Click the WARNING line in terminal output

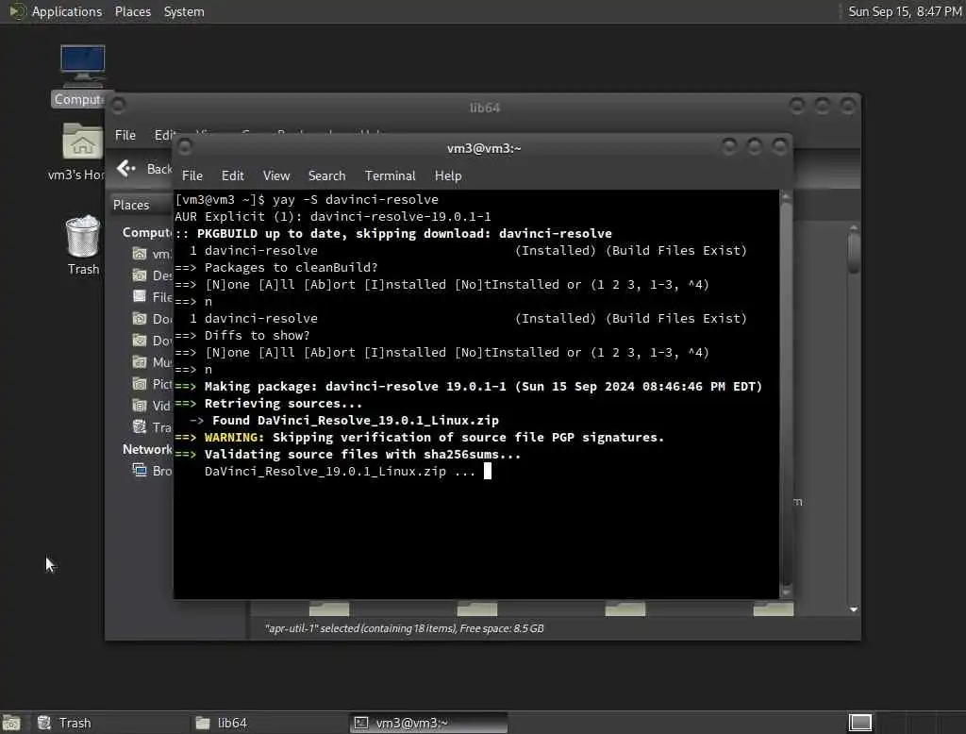point(420,437)
